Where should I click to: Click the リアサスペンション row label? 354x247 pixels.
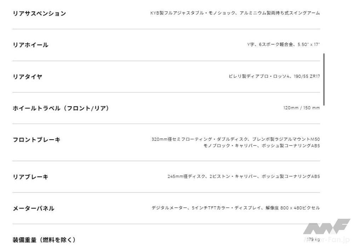pyautogui.click(x=39, y=13)
